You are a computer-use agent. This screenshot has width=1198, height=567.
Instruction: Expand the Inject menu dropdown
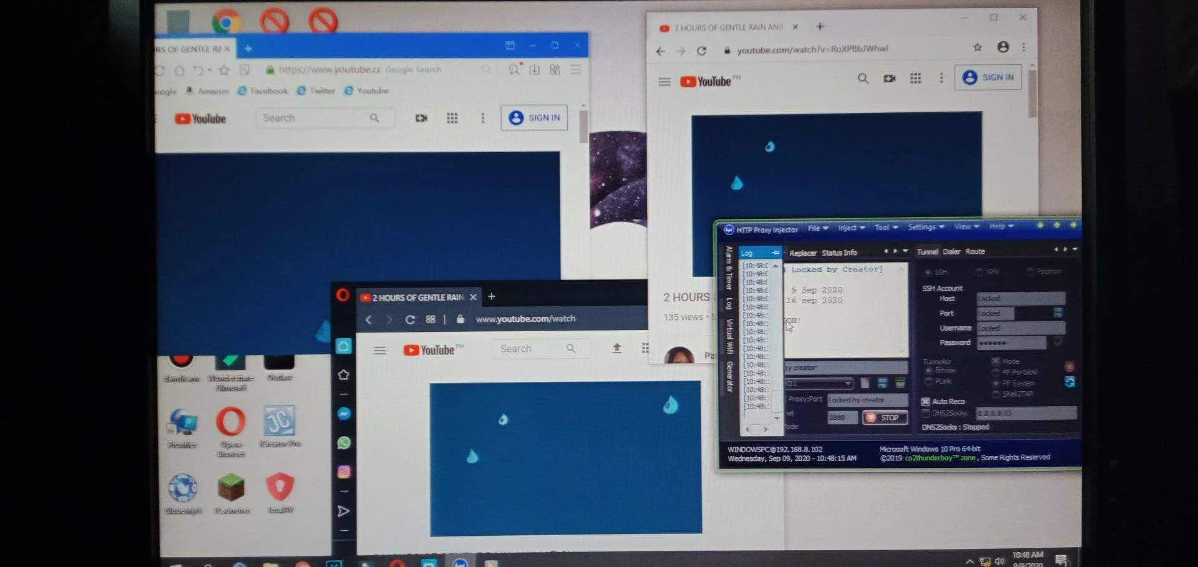pos(851,228)
